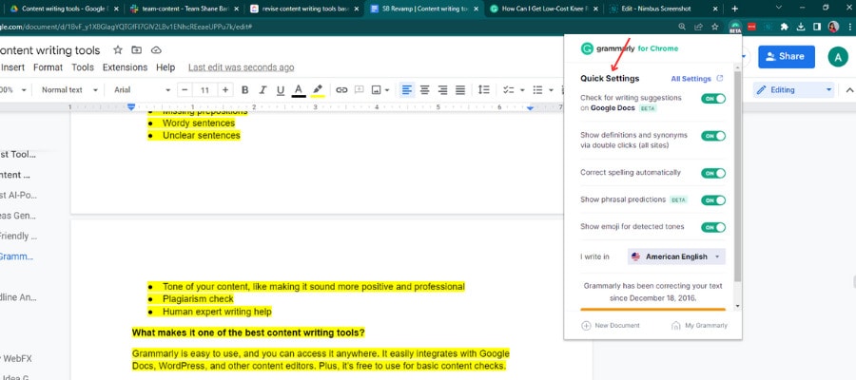This screenshot has height=380, width=856.
Task: Open Chrome downloads icon
Action: 801,27
